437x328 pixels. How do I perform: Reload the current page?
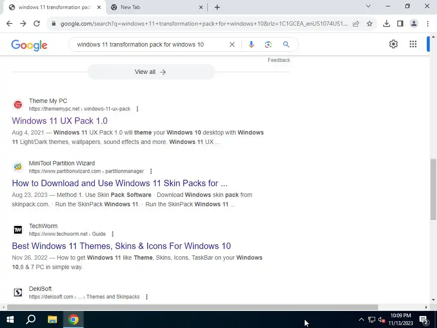click(x=37, y=24)
